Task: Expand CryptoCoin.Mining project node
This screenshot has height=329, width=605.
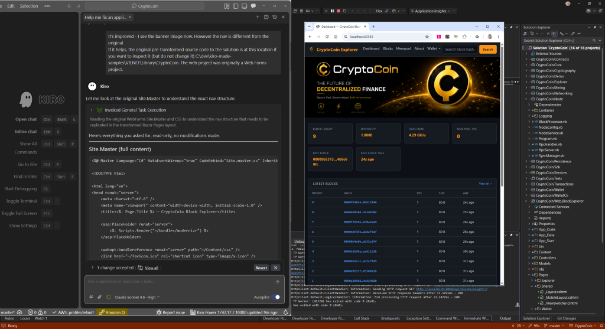Action: coord(528,88)
